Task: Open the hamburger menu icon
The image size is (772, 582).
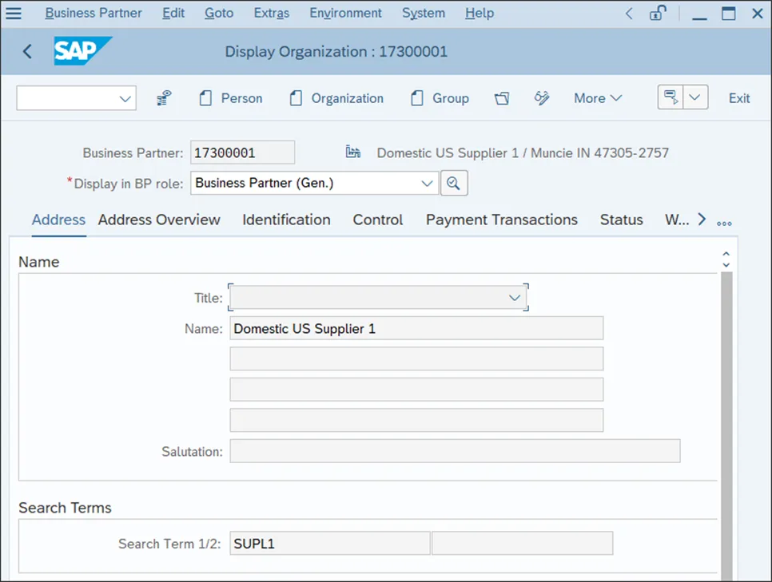Action: tap(14, 13)
